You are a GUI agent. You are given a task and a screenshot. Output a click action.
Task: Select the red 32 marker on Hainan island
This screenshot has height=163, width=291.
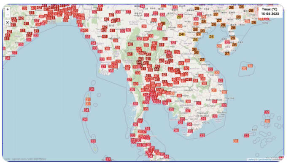click(227, 42)
